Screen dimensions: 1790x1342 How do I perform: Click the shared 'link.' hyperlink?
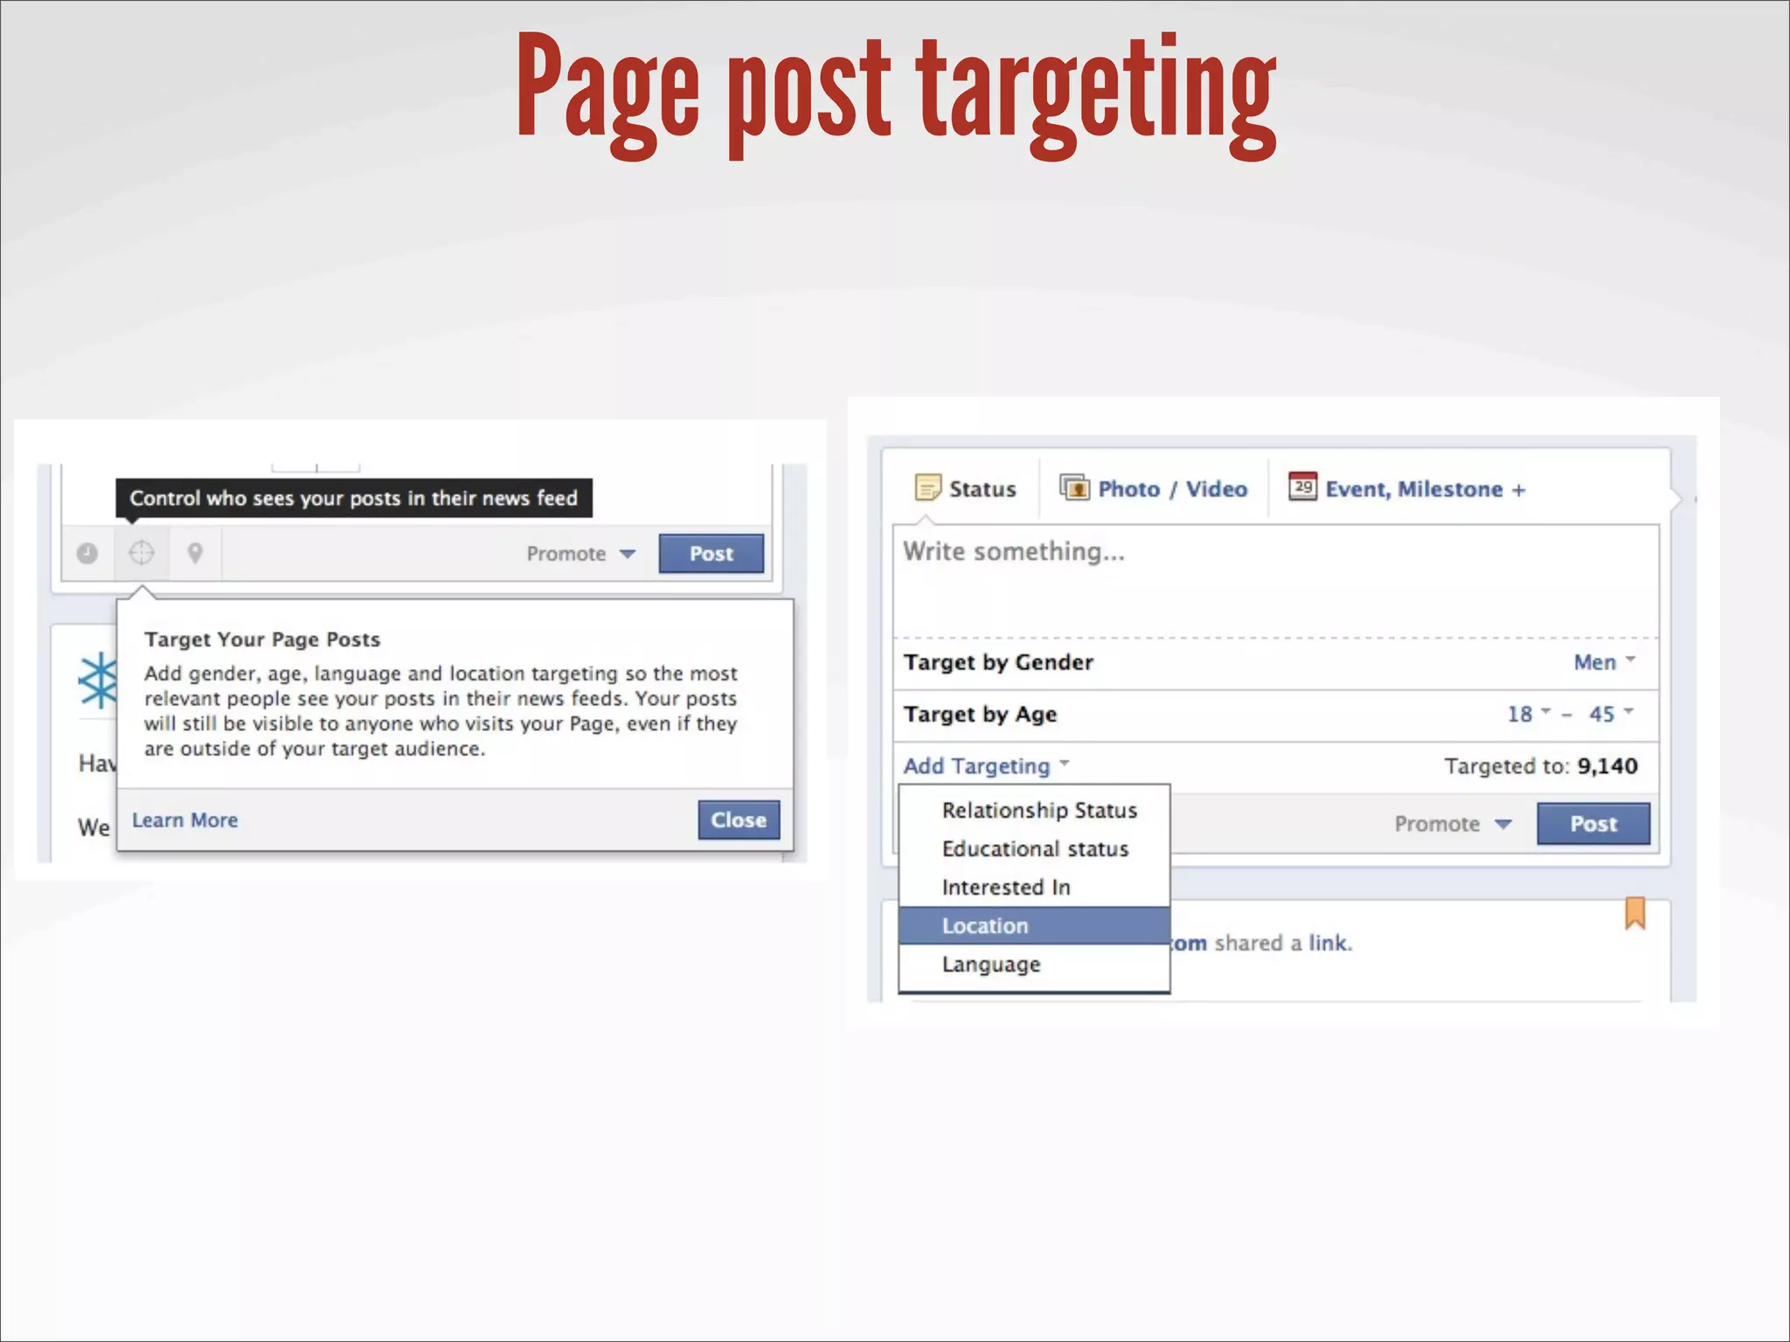pyautogui.click(x=1330, y=943)
